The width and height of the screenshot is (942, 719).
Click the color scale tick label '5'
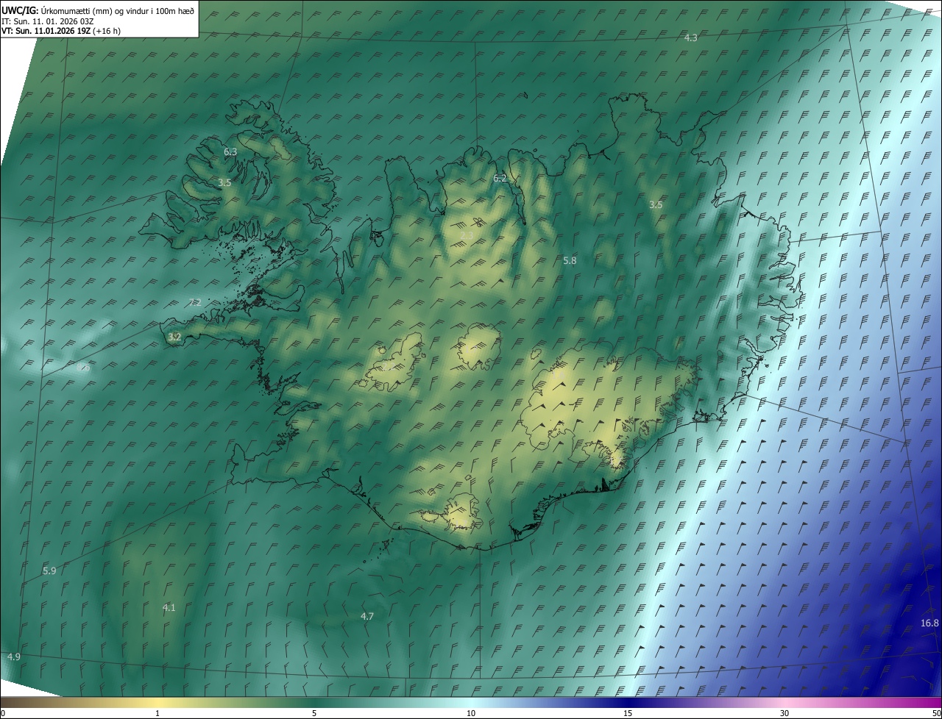[314, 713]
